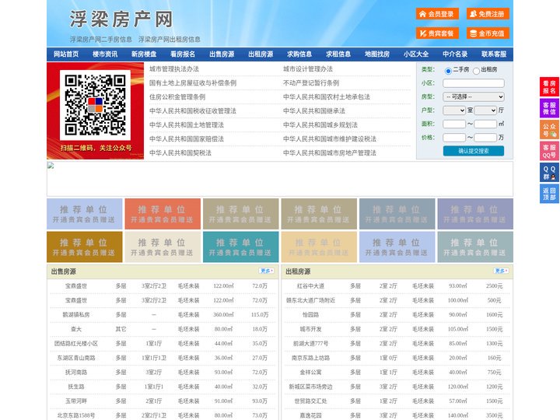
Task: Select the 二手房 radio option
Action: pos(448,71)
